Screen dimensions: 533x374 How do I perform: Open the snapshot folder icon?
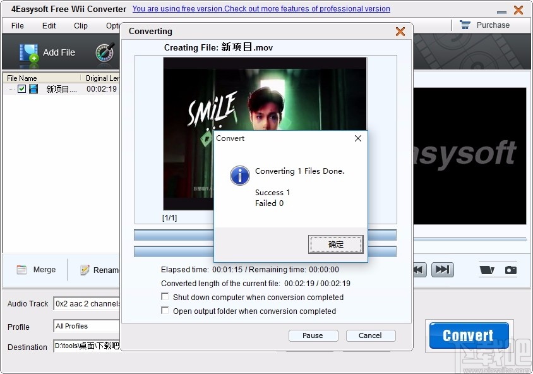click(487, 270)
